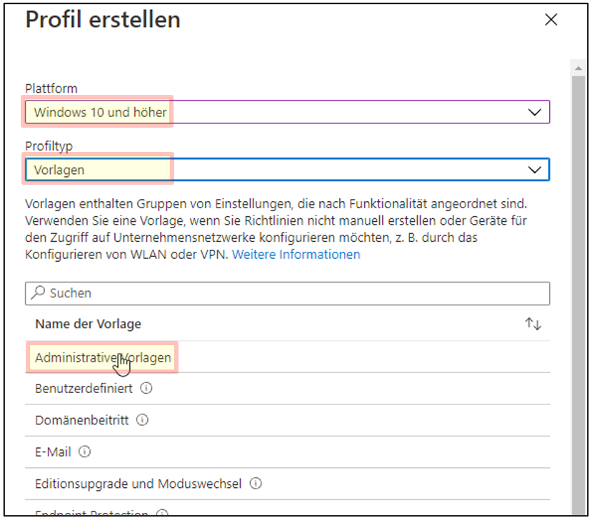Image resolution: width=592 pixels, height=520 pixels.
Task: Click the info icon beside Domänenbeitritt
Action: 142,420
